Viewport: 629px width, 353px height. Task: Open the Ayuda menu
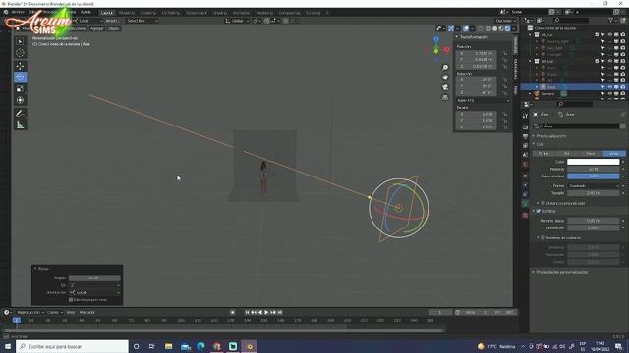(x=86, y=13)
